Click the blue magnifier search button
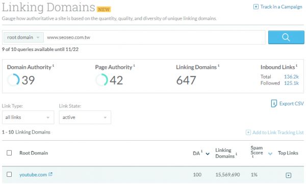 286,37
